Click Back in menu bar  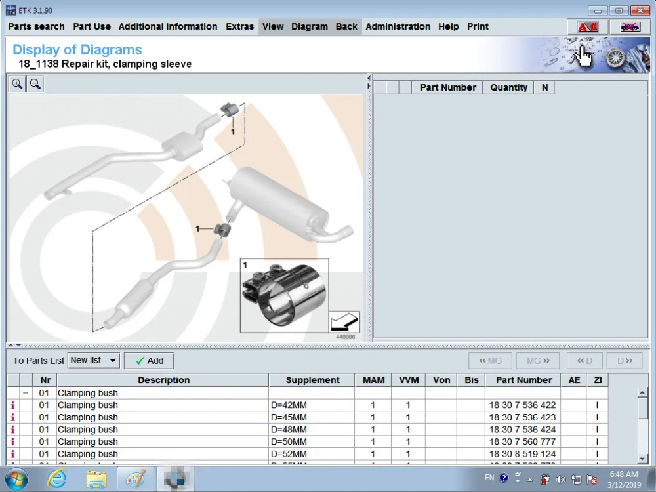pos(346,26)
